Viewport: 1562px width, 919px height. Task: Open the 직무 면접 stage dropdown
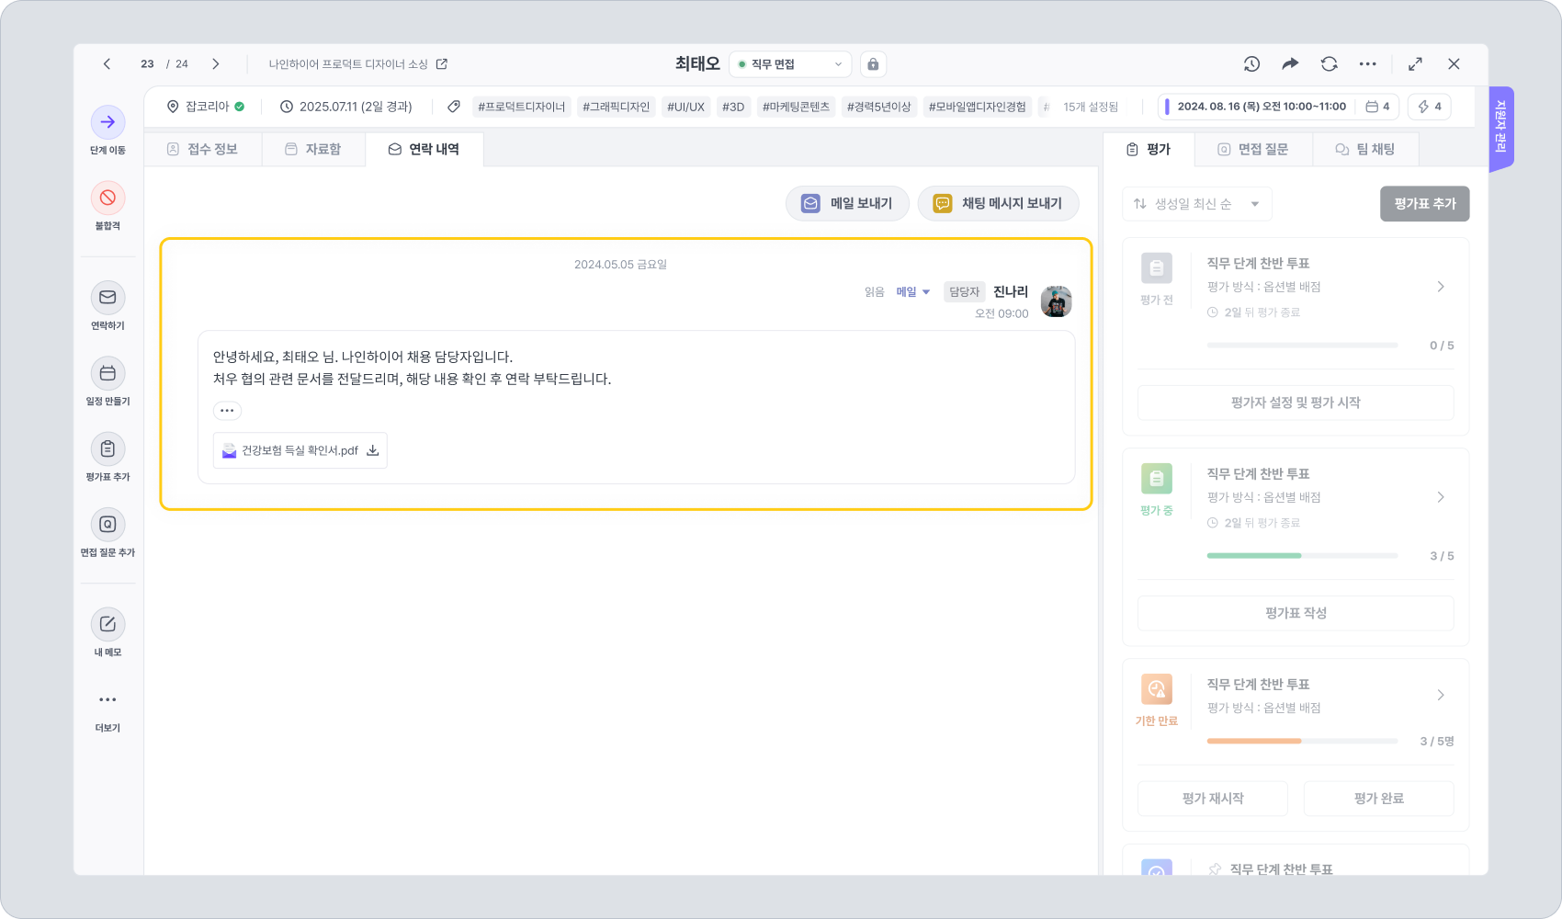[x=790, y=64]
